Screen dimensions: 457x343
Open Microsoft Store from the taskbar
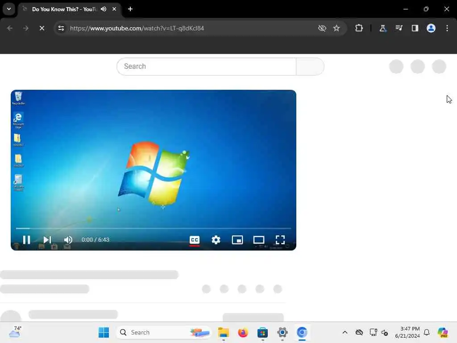tap(262, 332)
